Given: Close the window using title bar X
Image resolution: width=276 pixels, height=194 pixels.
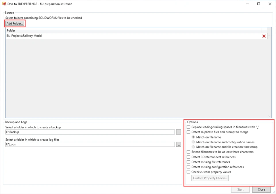Looking at the screenshot, I should [x=270, y=4].
